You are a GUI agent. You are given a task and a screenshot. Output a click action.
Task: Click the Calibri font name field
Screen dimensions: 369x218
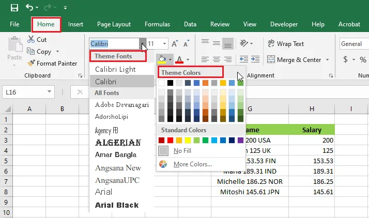(114, 44)
